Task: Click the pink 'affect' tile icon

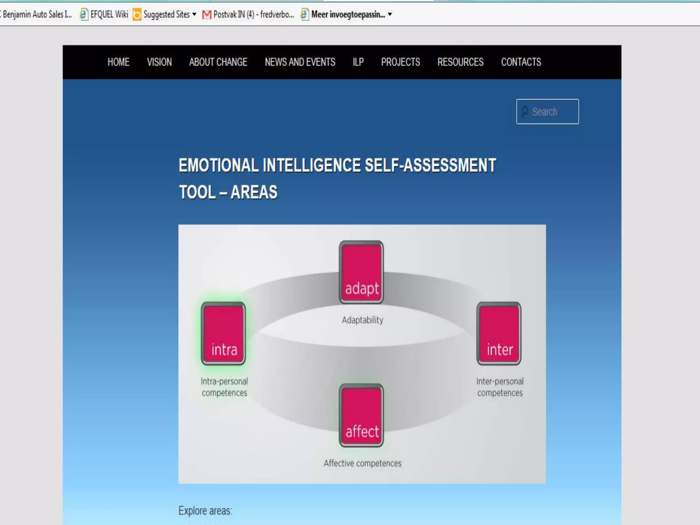Action: tap(361, 415)
